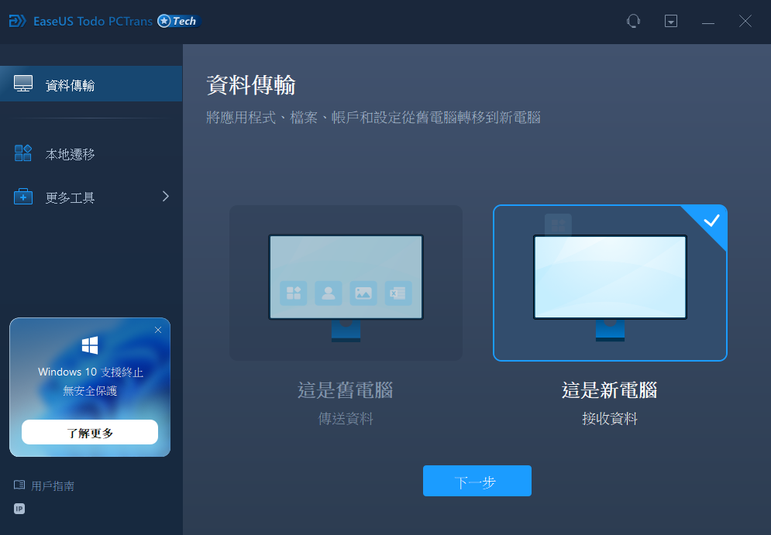Click the 本地遷移 squares icon
The image size is (771, 535).
pyautogui.click(x=23, y=153)
